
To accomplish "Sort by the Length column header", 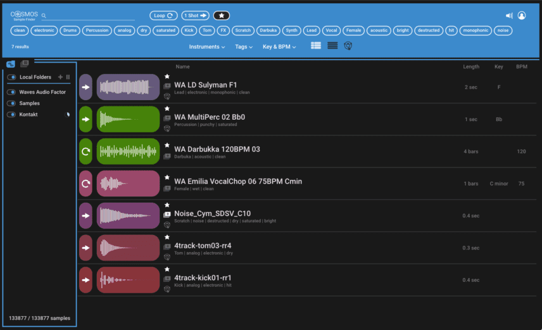I will pos(471,67).
